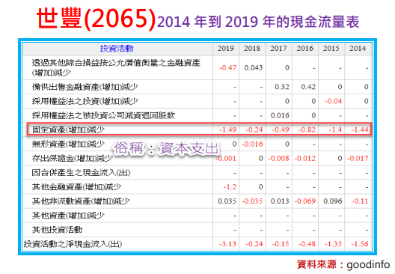The width and height of the screenshot is (395, 274).
Task: Click the 0.016 value in 2017 column
Action: [x=280, y=115]
